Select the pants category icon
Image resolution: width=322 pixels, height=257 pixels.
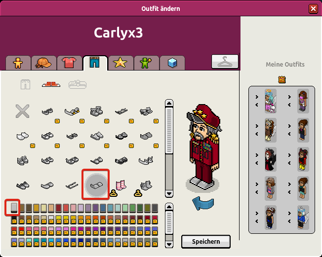(x=26, y=84)
